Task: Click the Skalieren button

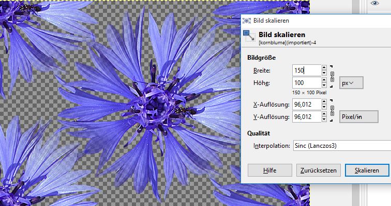Action: (x=367, y=170)
